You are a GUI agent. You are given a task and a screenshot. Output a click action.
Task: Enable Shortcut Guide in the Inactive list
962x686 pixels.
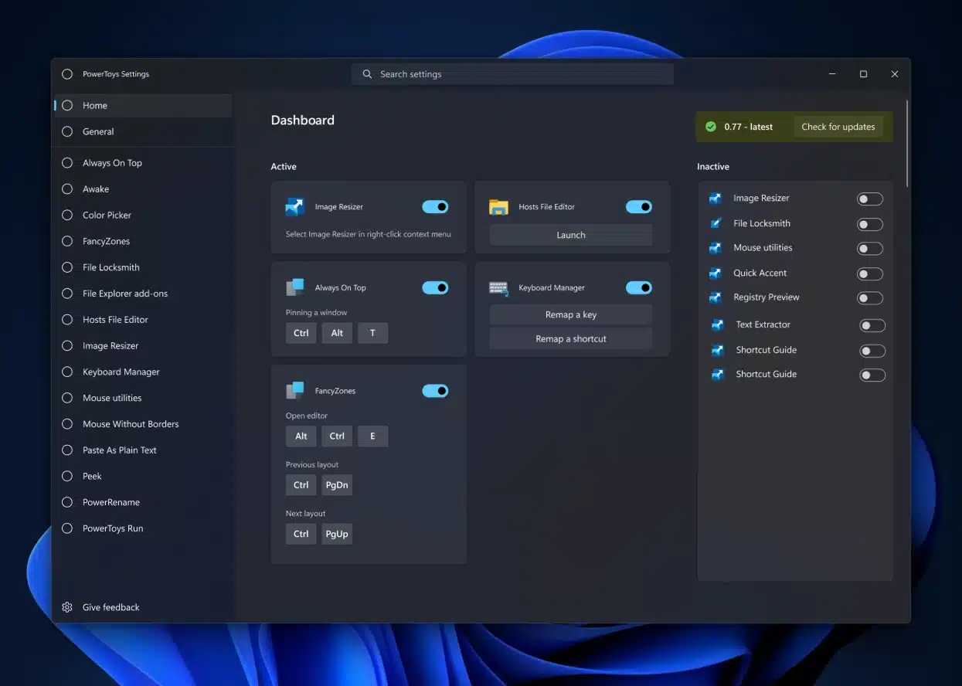point(872,350)
